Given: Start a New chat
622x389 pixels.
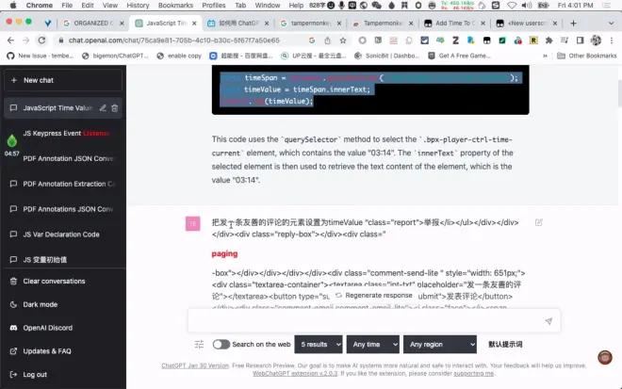Looking at the screenshot, I should coord(63,80).
